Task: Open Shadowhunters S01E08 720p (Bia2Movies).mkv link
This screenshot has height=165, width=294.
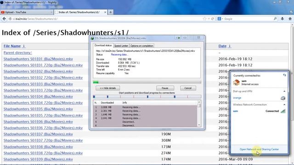Action: tap(43, 153)
